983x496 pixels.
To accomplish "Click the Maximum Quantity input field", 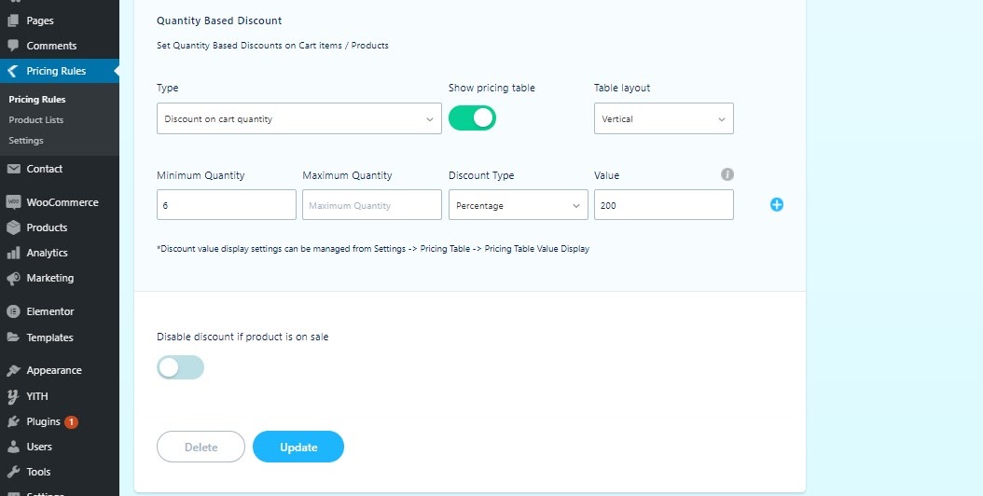I will pyautogui.click(x=372, y=205).
